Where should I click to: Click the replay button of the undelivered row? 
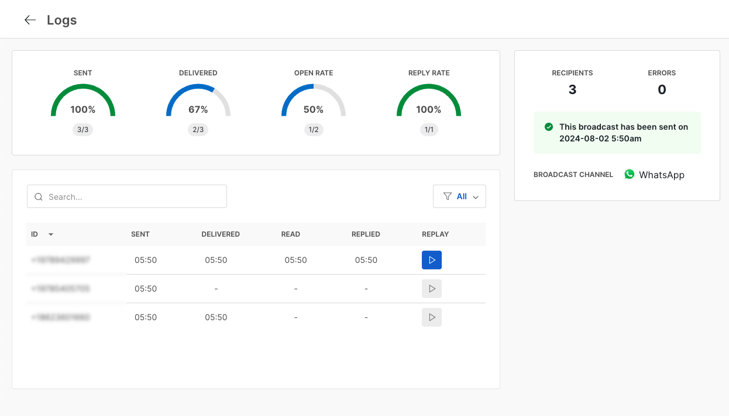pyautogui.click(x=431, y=289)
